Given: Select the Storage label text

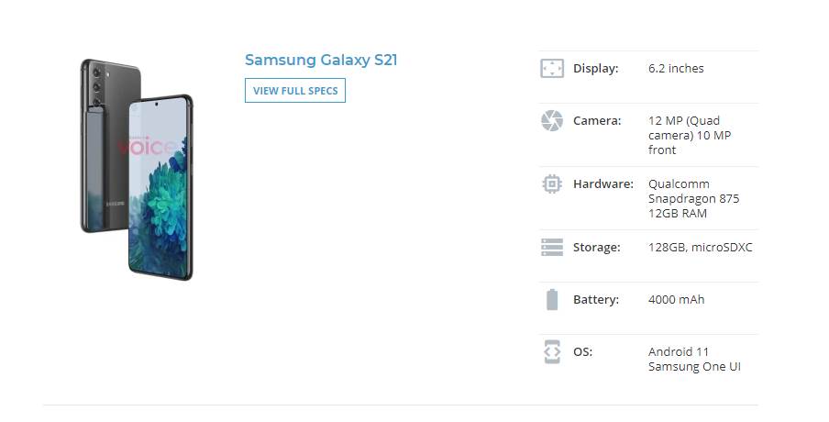Looking at the screenshot, I should [x=597, y=248].
